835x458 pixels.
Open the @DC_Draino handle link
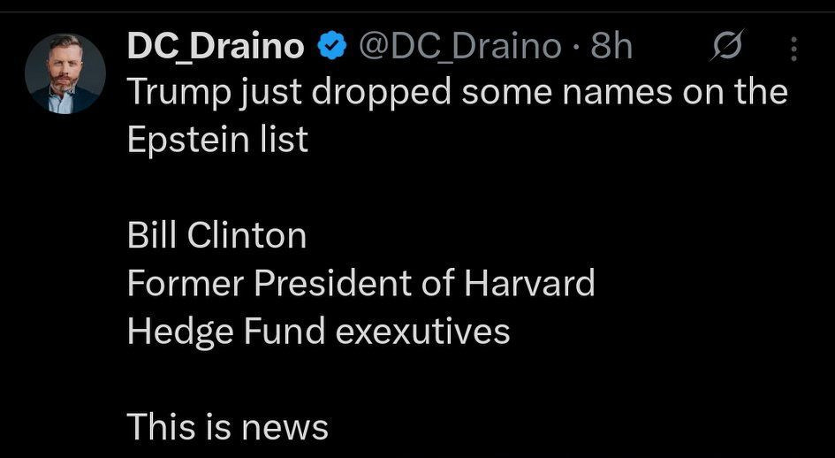pos(458,47)
